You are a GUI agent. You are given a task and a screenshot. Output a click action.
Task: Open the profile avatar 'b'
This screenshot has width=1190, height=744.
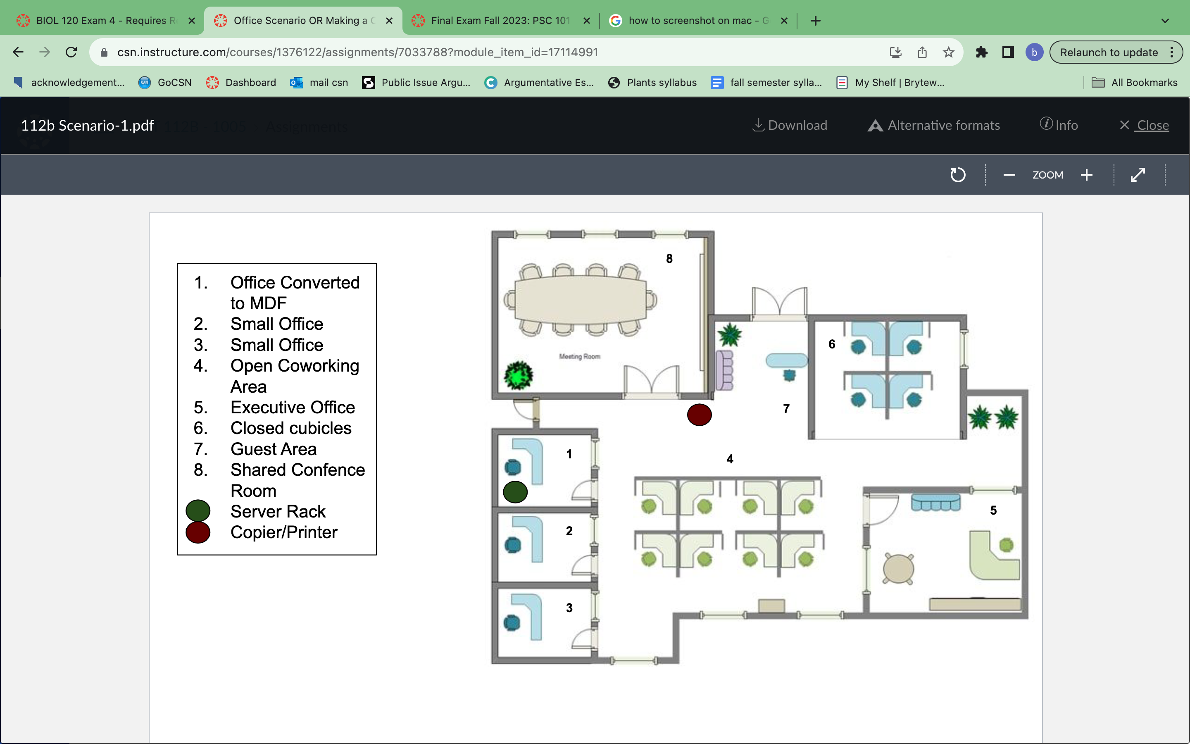click(1034, 52)
